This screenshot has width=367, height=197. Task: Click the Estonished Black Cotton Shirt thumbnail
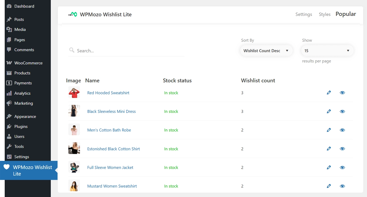pyautogui.click(x=74, y=148)
